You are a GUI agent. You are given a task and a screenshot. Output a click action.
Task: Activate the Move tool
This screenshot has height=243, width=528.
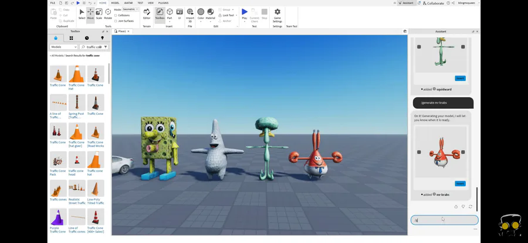[x=90, y=14]
